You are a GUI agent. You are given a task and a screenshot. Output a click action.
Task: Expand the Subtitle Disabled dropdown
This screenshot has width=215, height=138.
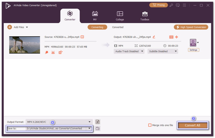(x=163, y=51)
